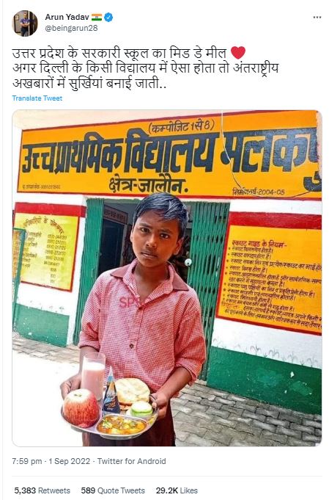Image resolution: width=329 pixels, height=500 pixels.
Task: Click the Indian flag emoji
Action: click(x=97, y=17)
